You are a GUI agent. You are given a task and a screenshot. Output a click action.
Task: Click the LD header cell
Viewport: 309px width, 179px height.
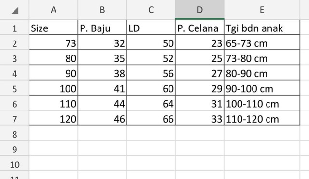coord(151,28)
